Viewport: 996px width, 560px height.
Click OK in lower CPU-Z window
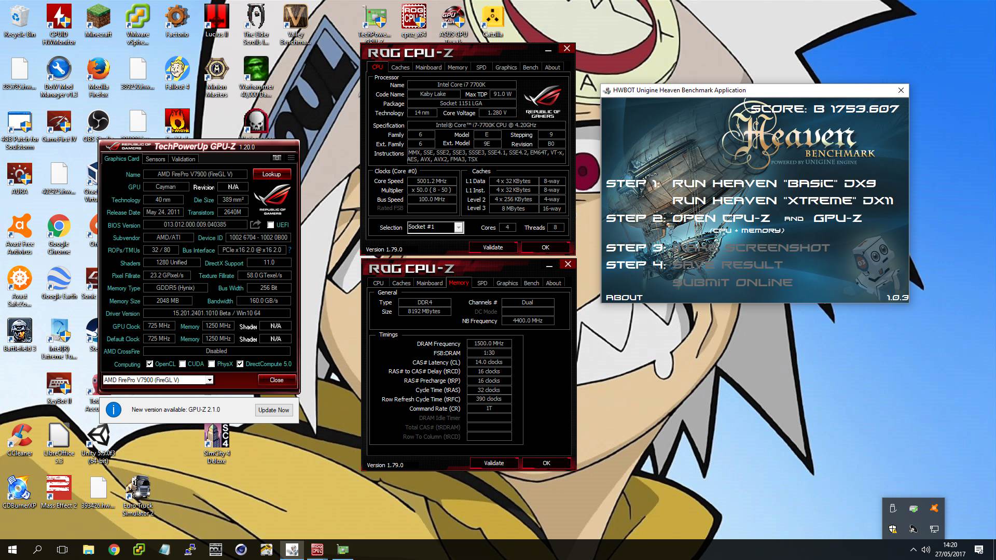pyautogui.click(x=546, y=463)
